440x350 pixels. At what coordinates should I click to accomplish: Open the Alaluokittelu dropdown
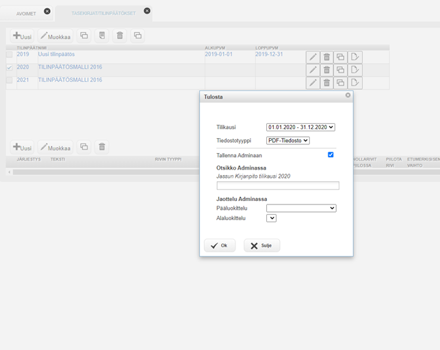[272, 218]
